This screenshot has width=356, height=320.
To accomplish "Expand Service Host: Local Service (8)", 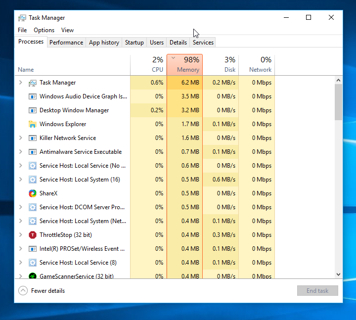I will [20, 263].
